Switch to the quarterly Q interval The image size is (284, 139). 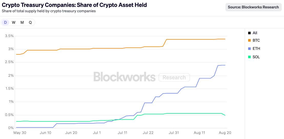(30, 22)
